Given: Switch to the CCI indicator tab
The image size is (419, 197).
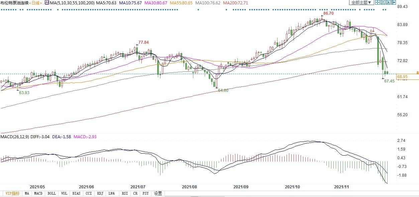Looking at the screenshot, I should pos(89,193).
